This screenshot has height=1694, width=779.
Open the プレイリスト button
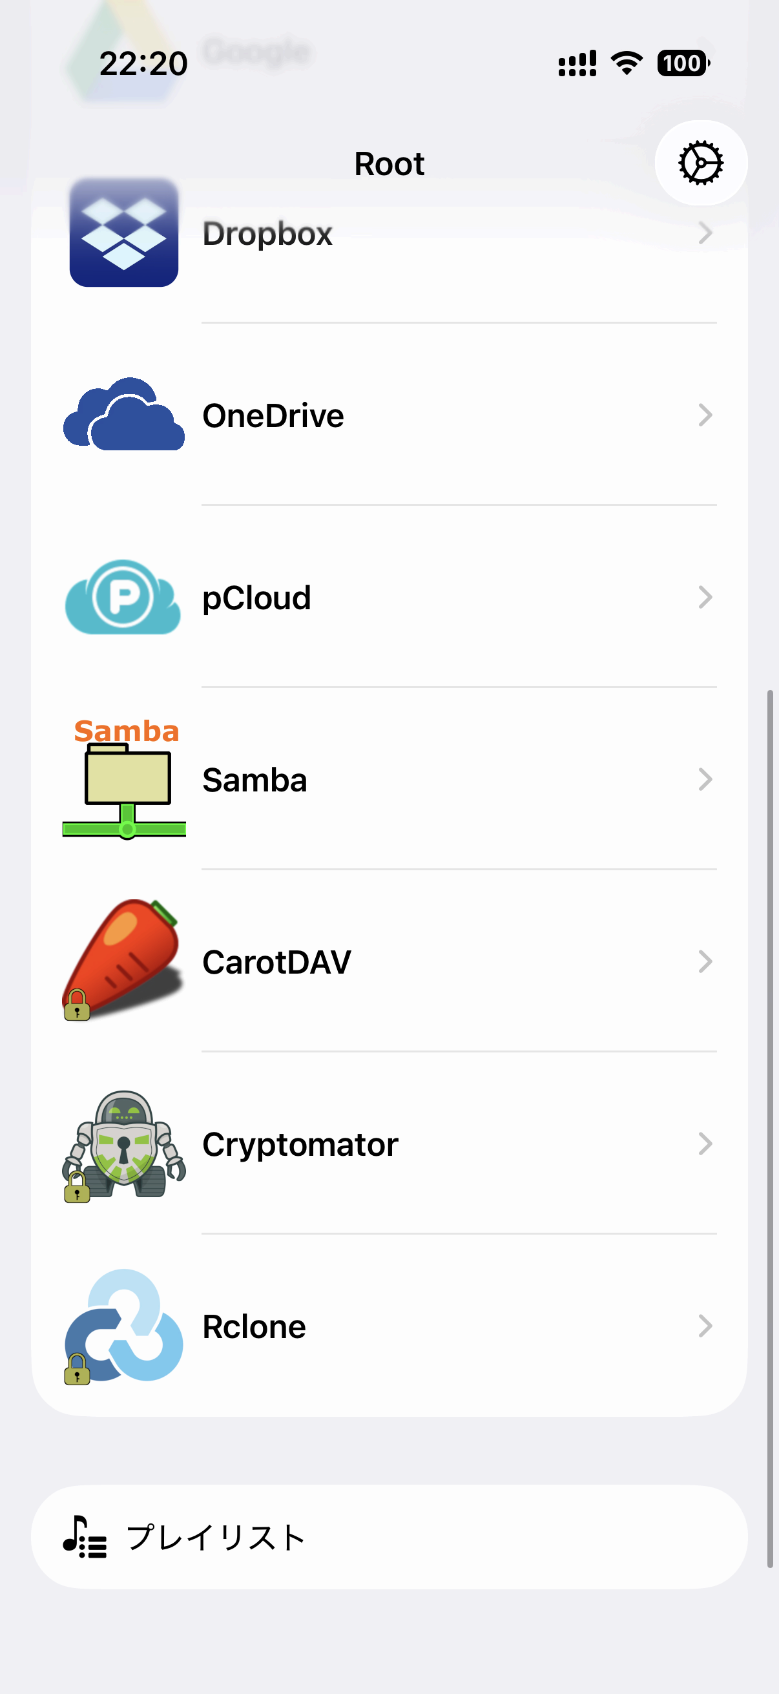[x=389, y=1537]
